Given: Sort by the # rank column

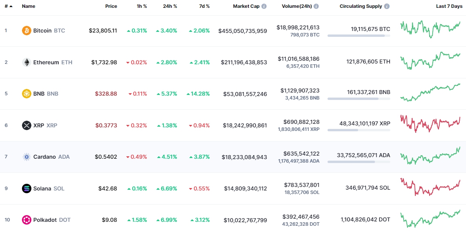Looking at the screenshot, I should 9,6.
